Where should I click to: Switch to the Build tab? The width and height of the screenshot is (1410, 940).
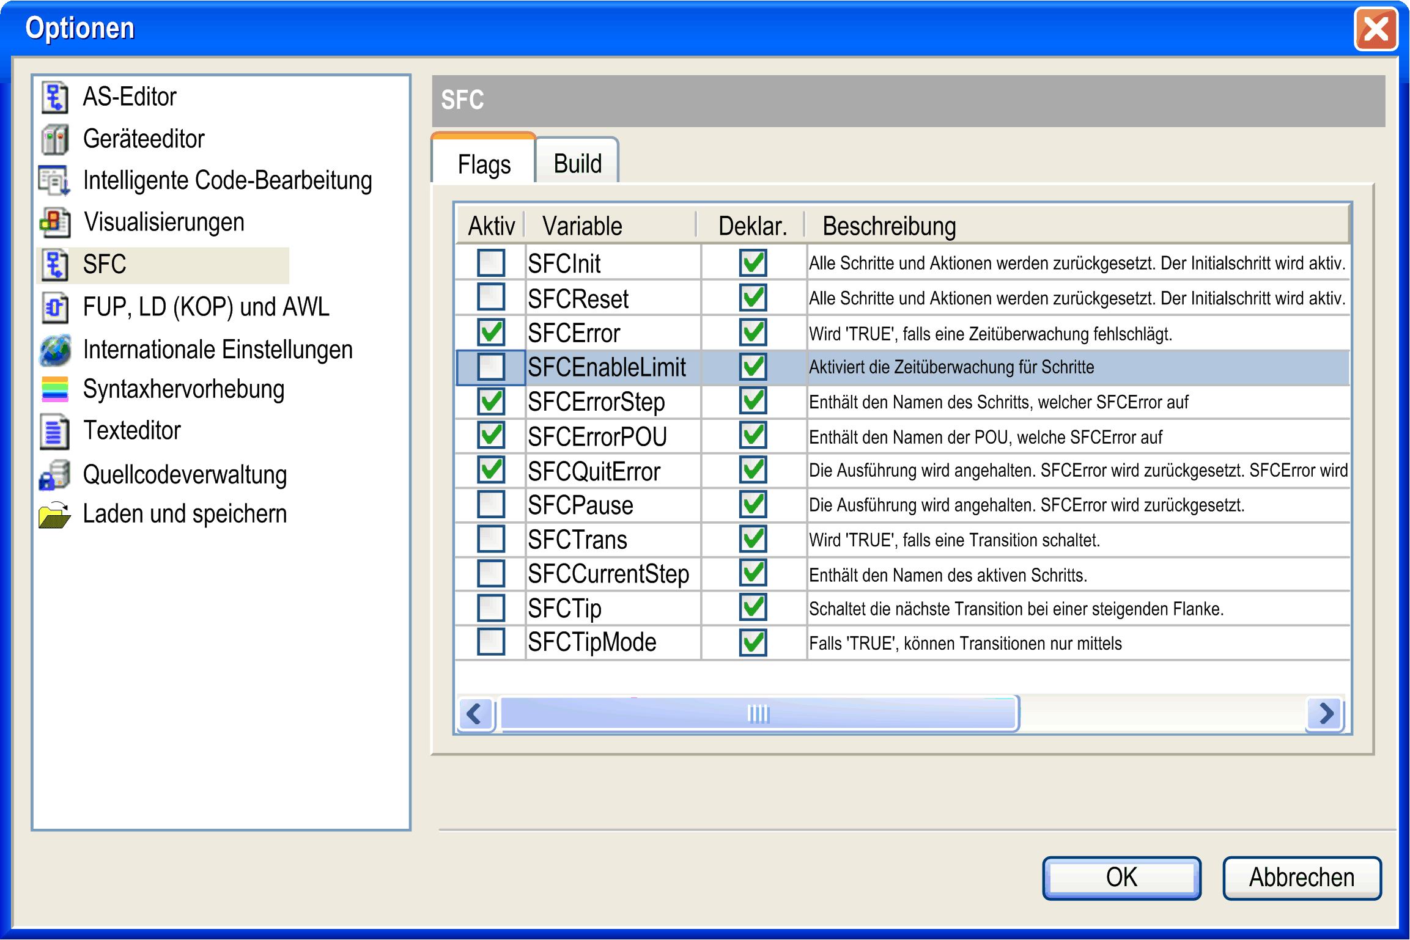point(577,164)
